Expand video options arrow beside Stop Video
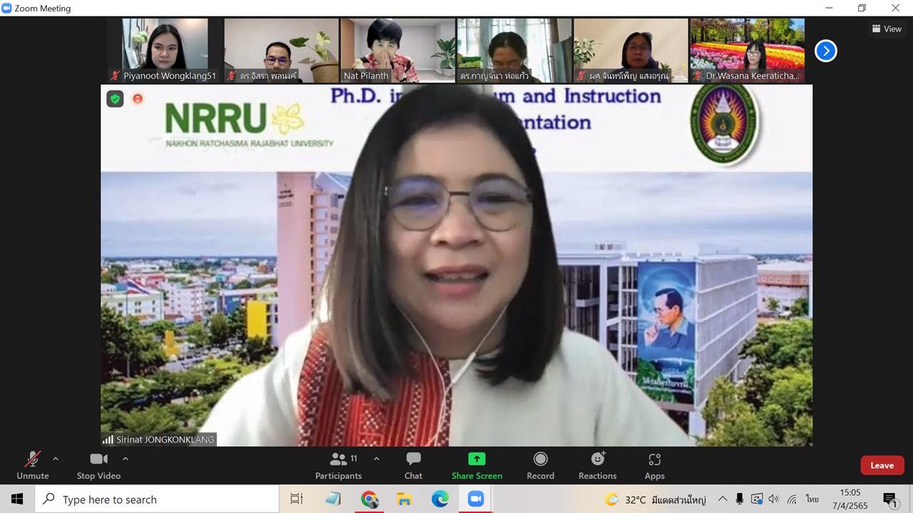 coord(126,459)
